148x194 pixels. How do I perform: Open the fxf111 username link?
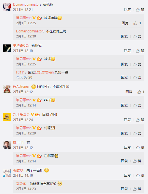[x=20, y=72]
